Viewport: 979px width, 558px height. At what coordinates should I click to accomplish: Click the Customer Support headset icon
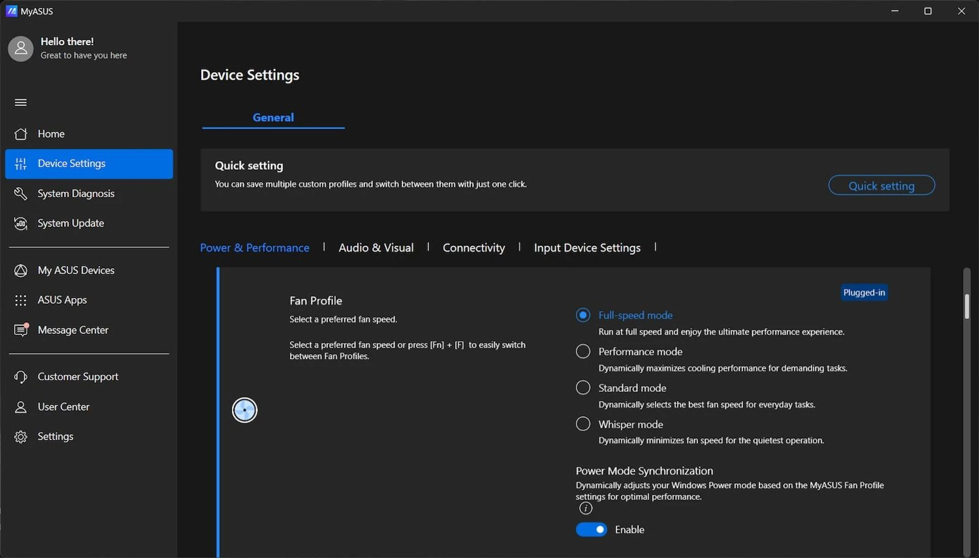pyautogui.click(x=20, y=377)
